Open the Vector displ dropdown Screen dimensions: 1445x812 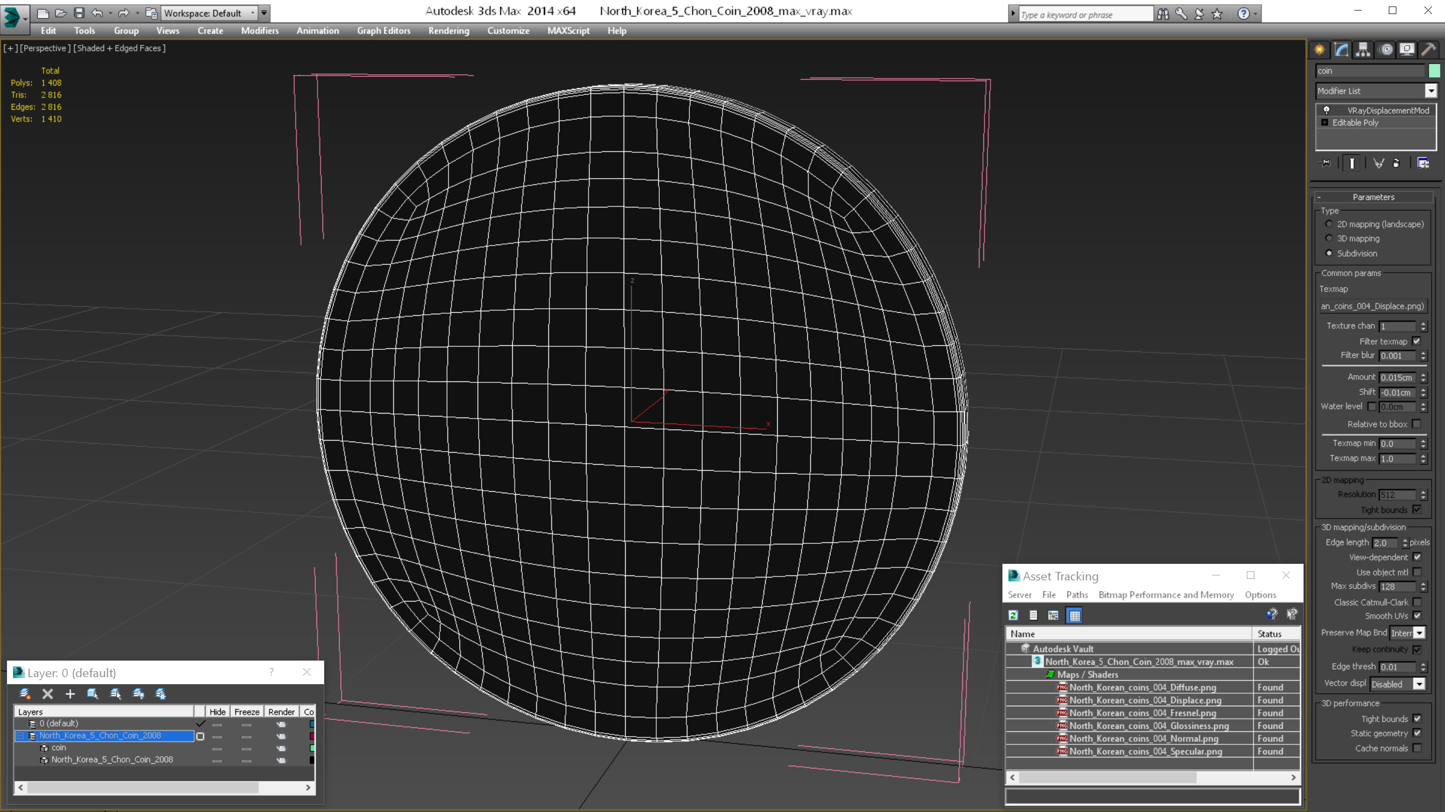pos(1419,684)
